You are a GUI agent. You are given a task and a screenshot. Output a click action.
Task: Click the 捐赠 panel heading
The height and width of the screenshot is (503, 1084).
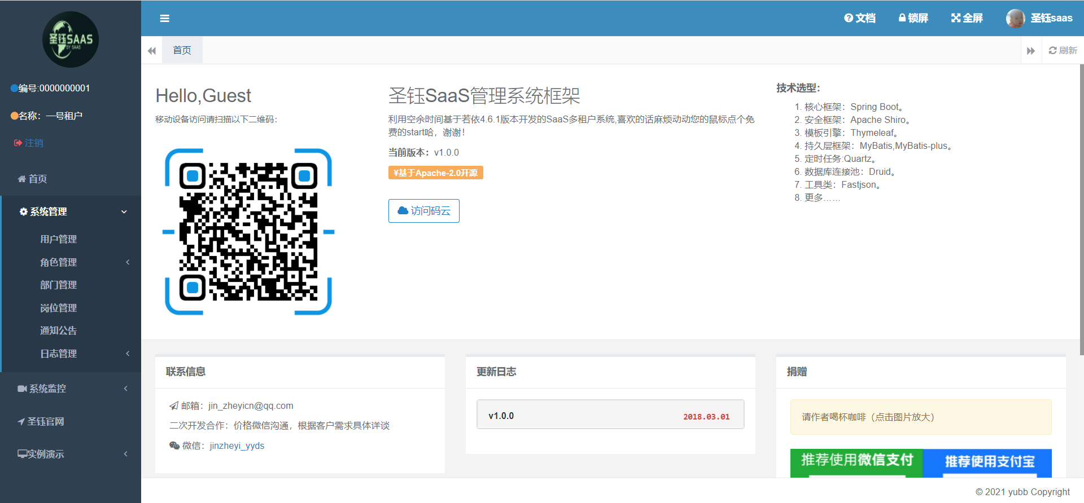[797, 372]
